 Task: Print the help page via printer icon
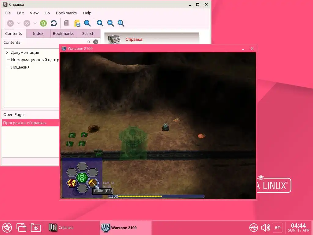tap(77, 23)
